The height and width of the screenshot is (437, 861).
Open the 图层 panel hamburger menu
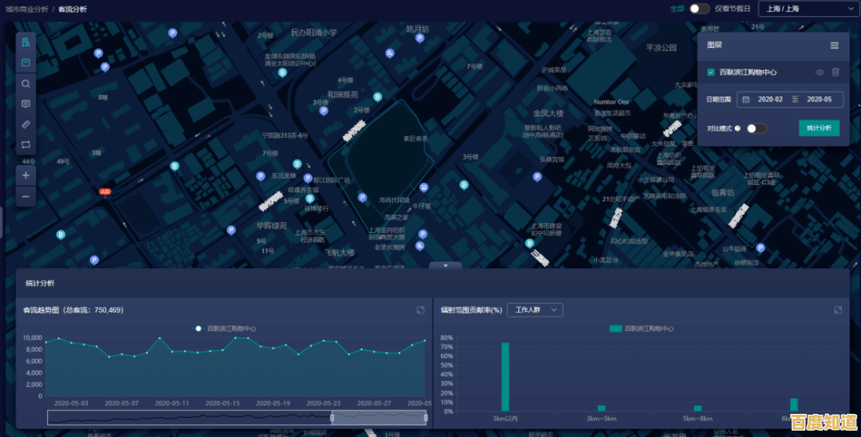coord(834,45)
